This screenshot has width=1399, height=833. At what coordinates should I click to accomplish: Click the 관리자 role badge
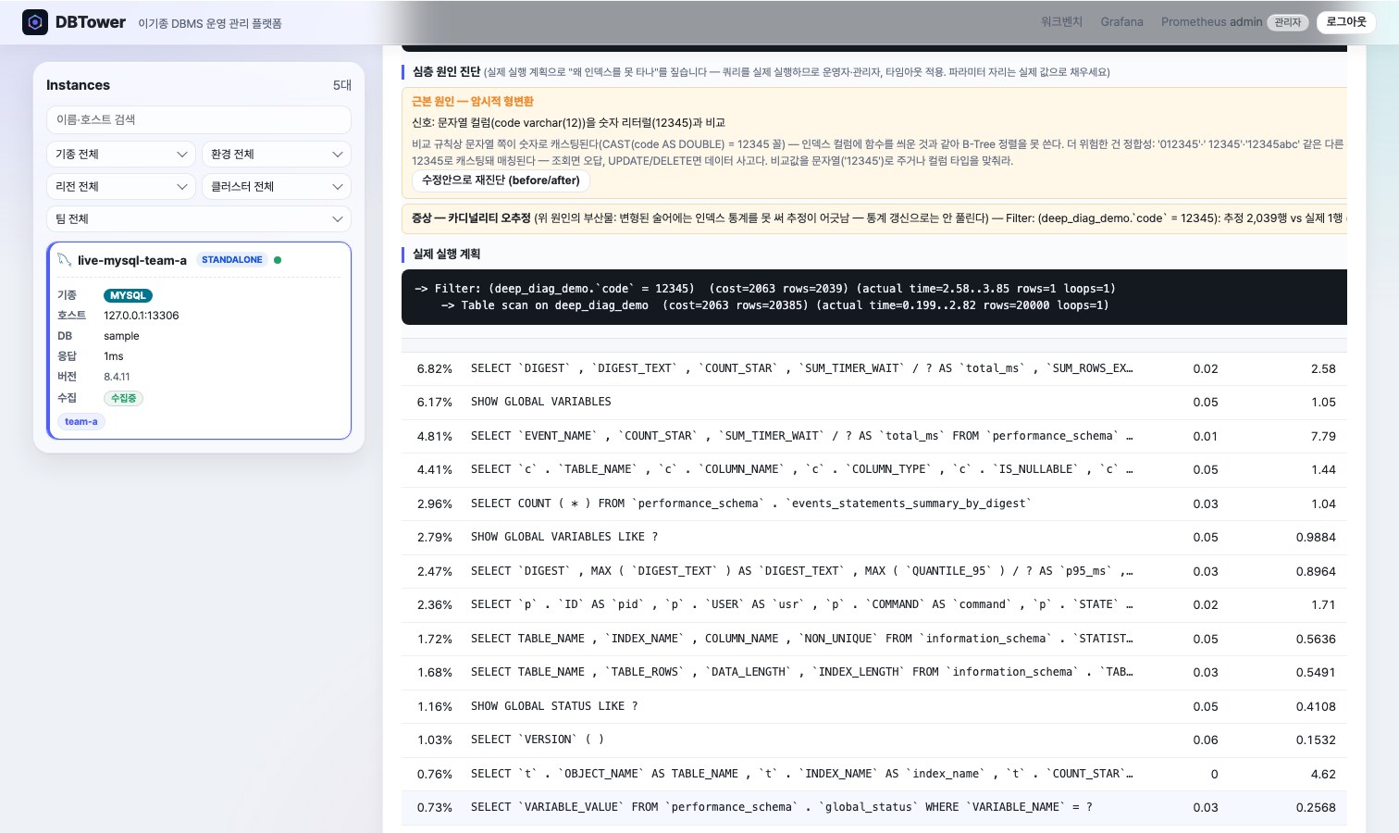pos(1287,22)
